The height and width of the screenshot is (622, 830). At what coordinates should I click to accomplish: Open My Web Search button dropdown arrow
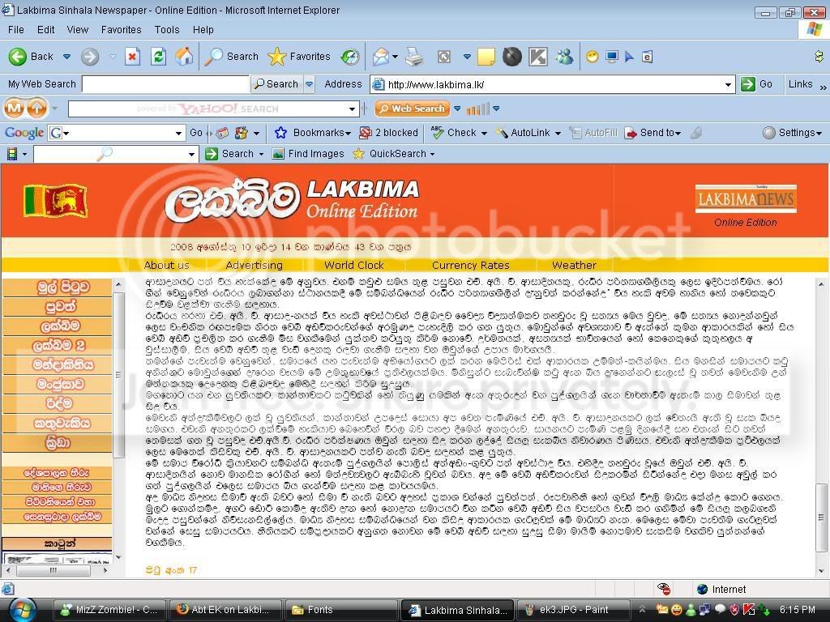309,84
